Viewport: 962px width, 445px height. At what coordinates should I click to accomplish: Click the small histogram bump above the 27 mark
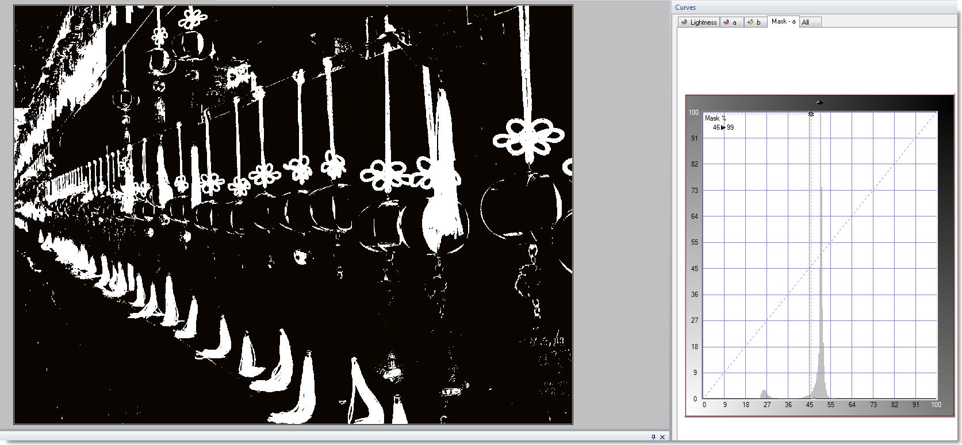tap(764, 394)
